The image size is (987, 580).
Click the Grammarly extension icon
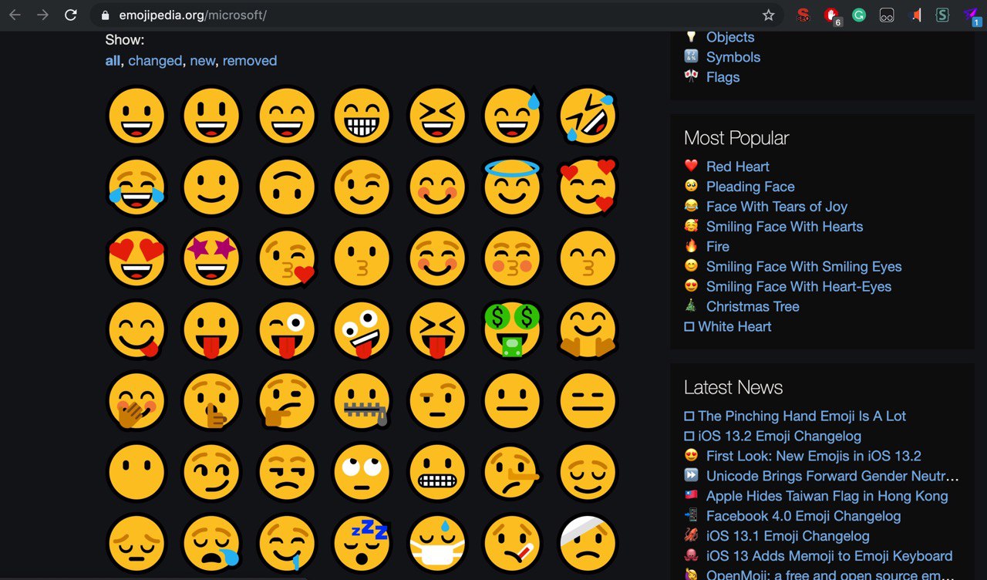[x=858, y=15]
